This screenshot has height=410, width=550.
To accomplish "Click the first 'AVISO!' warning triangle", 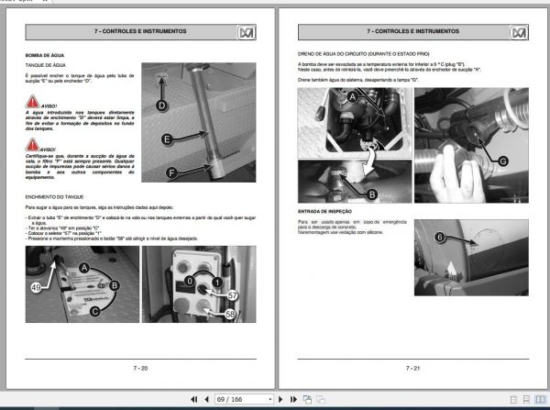I will point(32,102).
